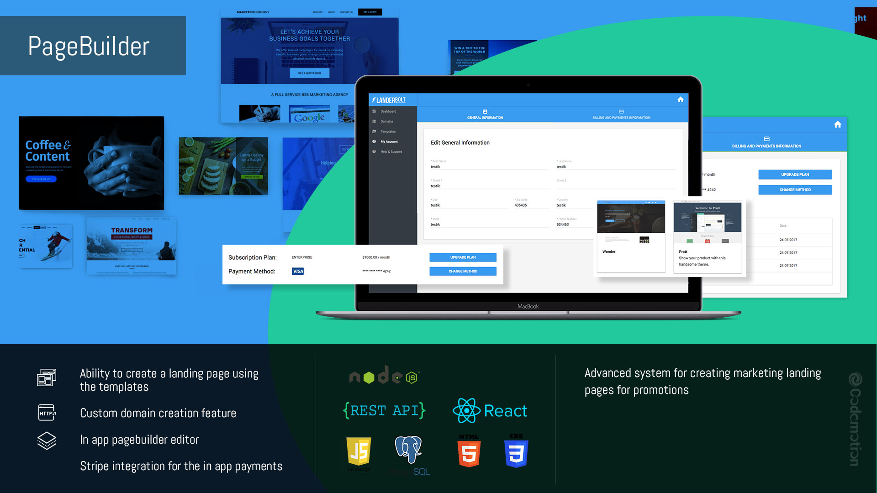Expand billing payment method selector
This screenshot has height=493, width=877.
coord(463,271)
